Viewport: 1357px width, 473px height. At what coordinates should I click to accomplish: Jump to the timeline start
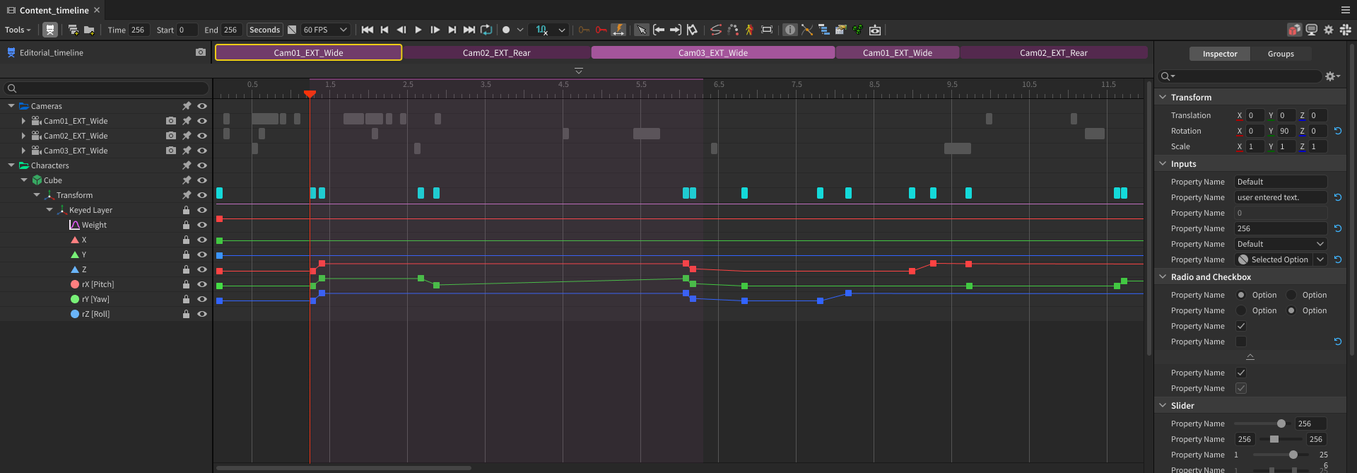click(368, 30)
